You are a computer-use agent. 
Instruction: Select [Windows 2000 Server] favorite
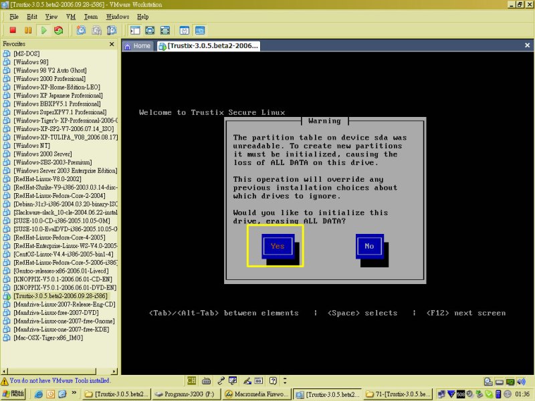(x=43, y=154)
